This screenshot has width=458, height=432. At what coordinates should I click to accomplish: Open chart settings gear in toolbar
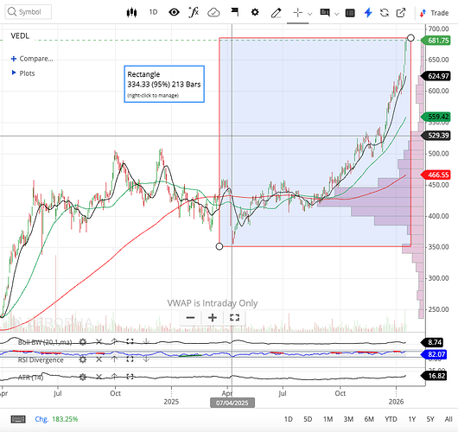click(255, 12)
